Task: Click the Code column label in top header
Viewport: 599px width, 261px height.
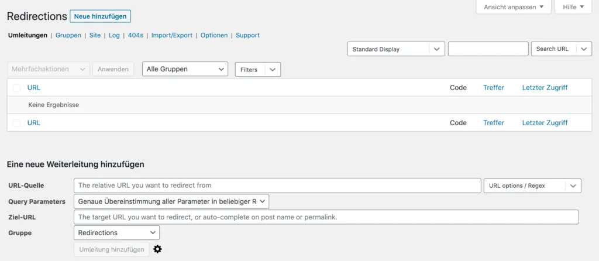Action: 458,88
